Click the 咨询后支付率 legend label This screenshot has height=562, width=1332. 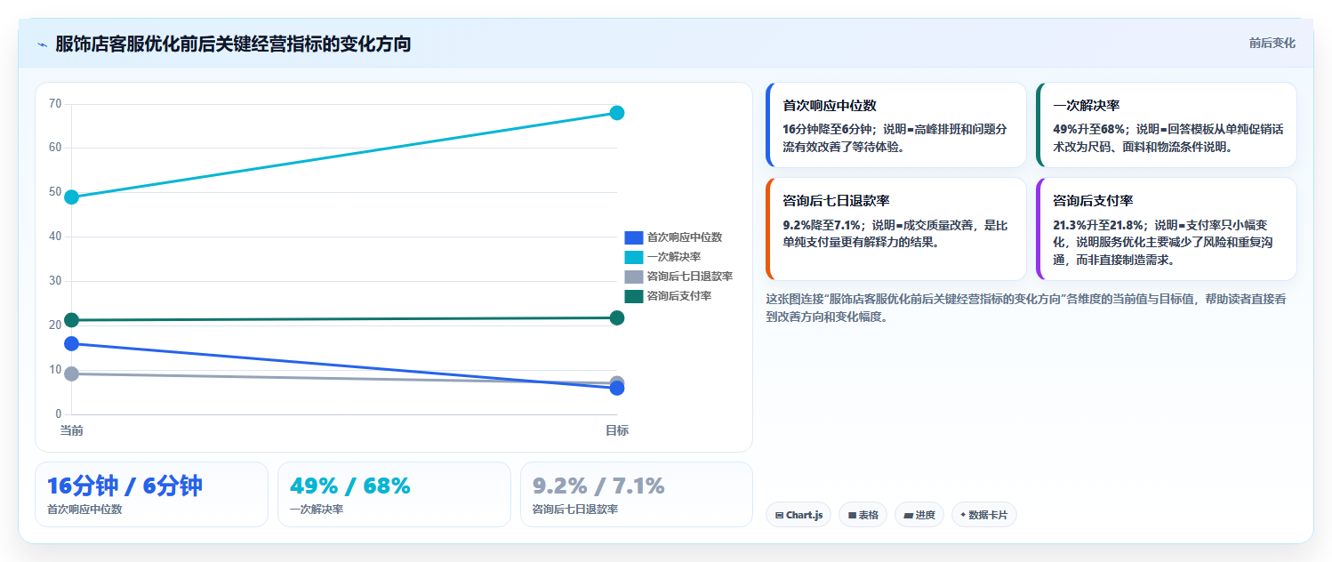tap(678, 296)
